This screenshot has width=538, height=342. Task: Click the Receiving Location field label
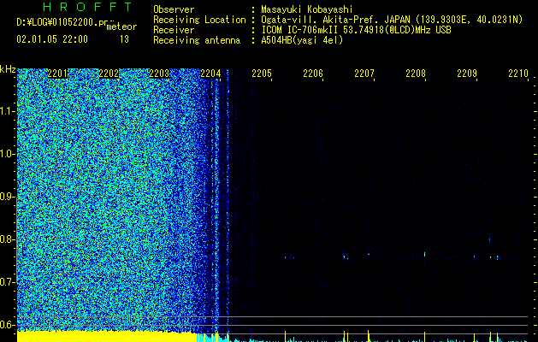point(199,20)
